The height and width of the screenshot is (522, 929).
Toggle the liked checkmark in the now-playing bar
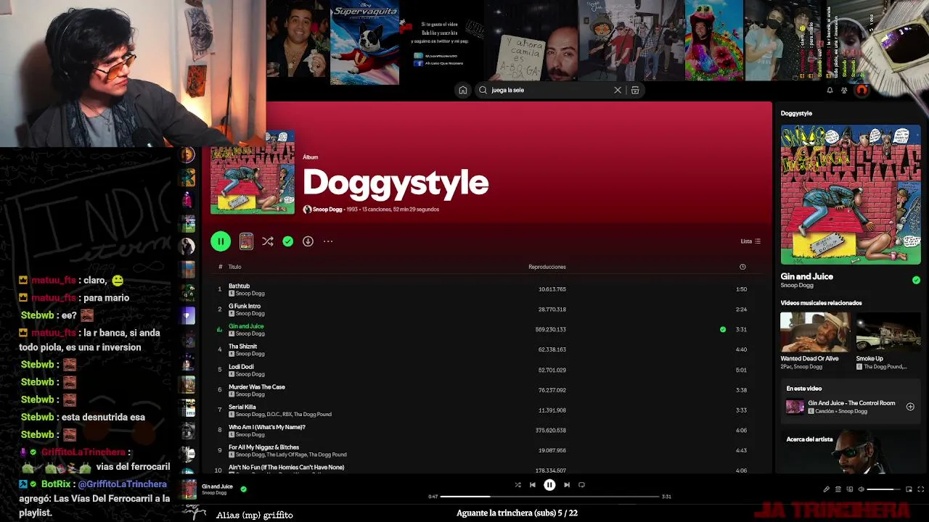(x=243, y=489)
